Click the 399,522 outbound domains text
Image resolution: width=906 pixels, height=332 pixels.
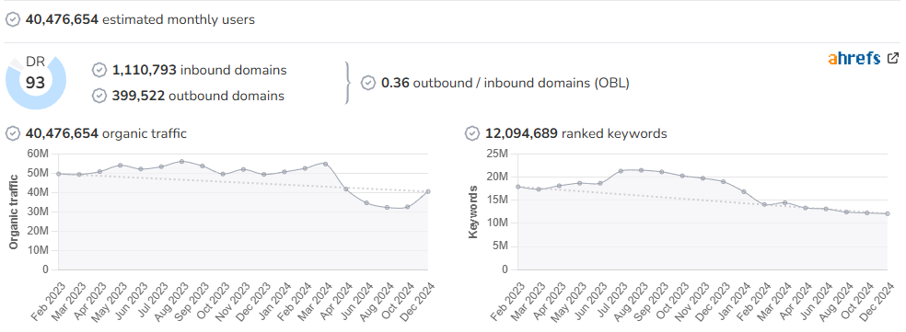coord(198,96)
